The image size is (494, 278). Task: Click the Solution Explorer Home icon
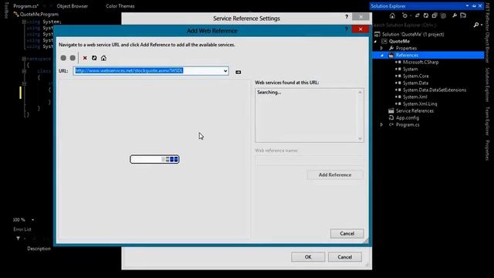(x=392, y=15)
